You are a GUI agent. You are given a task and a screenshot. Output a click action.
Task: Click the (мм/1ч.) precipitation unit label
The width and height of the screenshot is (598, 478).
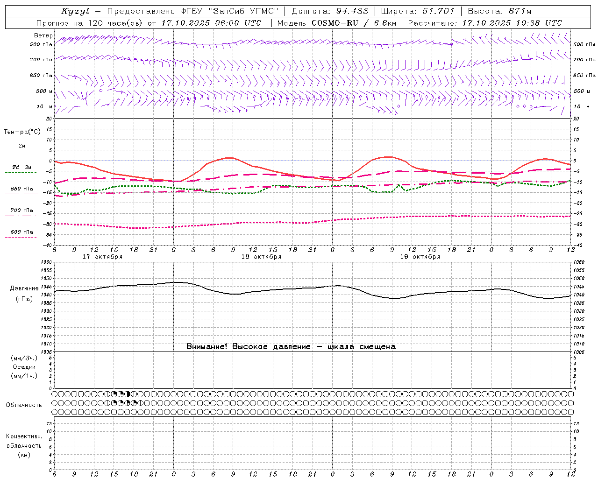pos(24,376)
